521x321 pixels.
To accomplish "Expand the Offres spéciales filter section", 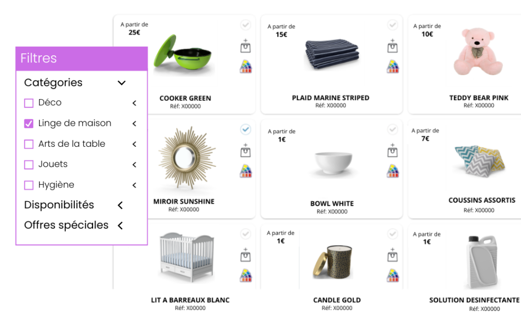I will click(x=120, y=226).
